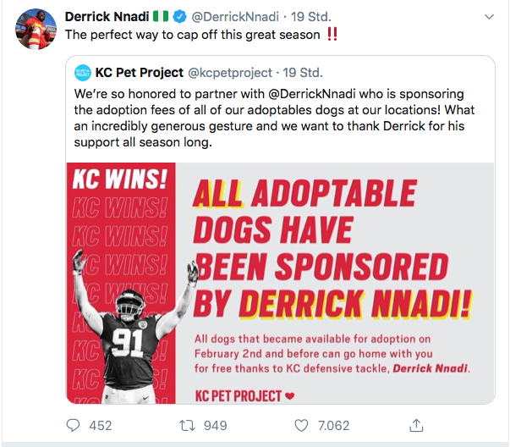Viewport: 510px width, 447px height.
Task: Click the reply speech bubble icon
Action: pyautogui.click(x=73, y=425)
